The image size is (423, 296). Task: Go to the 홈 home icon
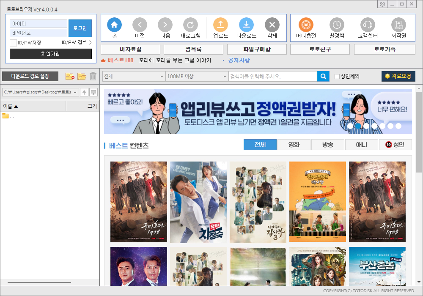pyautogui.click(x=114, y=25)
